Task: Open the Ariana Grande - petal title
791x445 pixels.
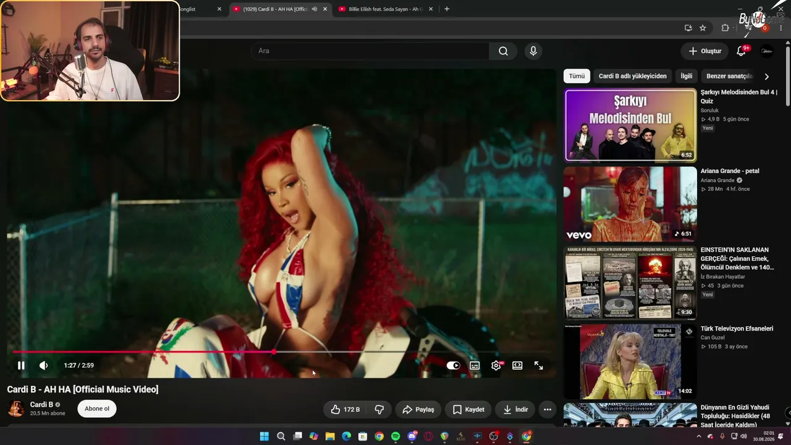Action: 730,171
